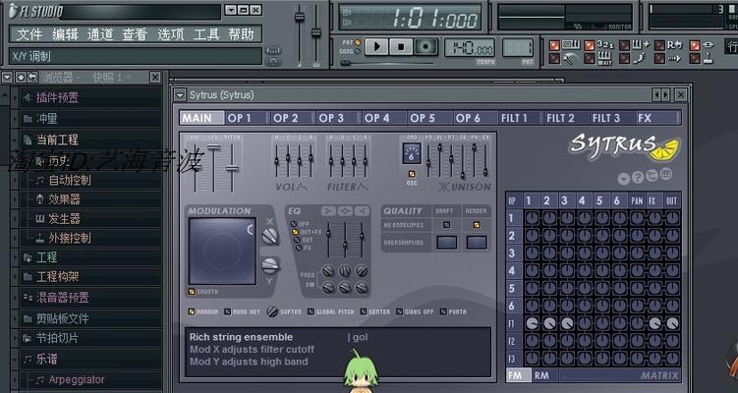Click the right arrow in Sytrus title bar

(x=665, y=95)
